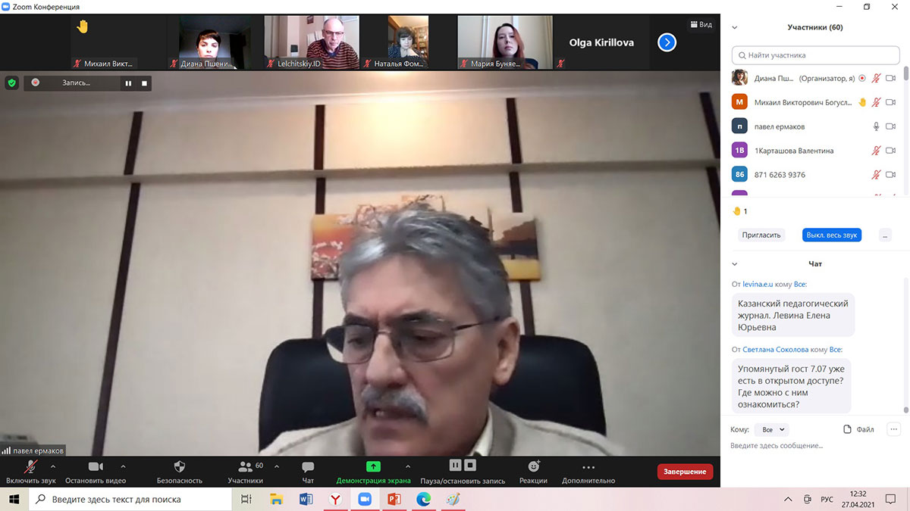
Task: Open the Реакции emoji menu
Action: [x=534, y=472]
